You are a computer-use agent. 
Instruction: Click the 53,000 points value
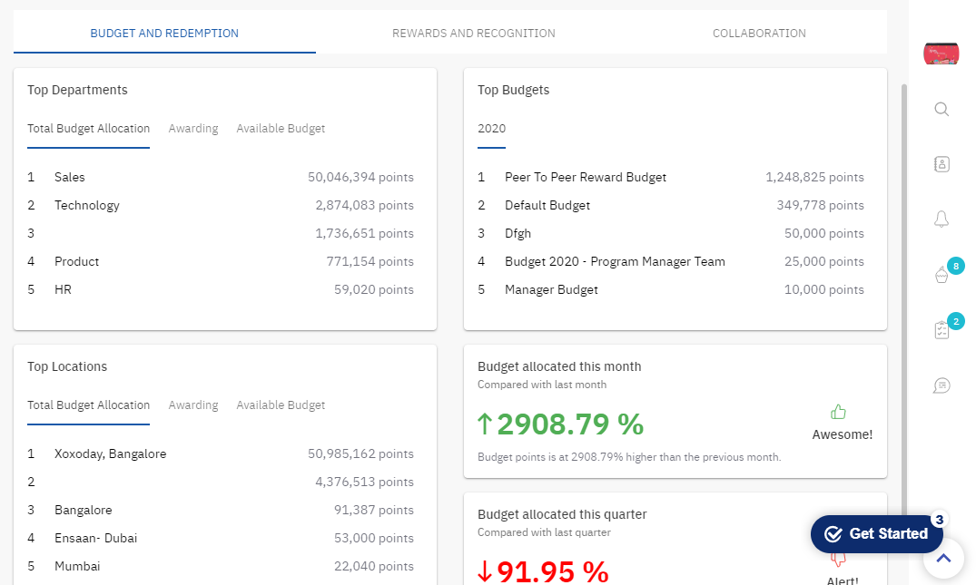click(374, 539)
